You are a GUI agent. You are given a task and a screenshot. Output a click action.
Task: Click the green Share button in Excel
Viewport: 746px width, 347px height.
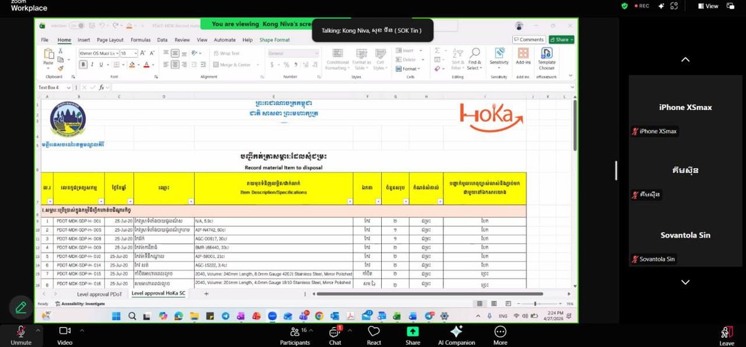(x=560, y=39)
